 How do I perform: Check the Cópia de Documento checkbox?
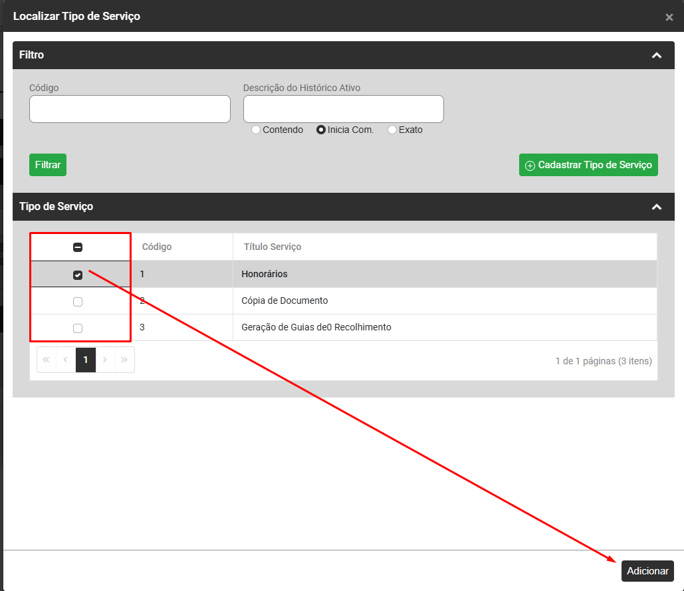pyautogui.click(x=78, y=302)
